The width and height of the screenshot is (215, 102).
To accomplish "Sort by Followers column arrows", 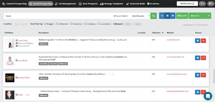I will coord(163,33).
